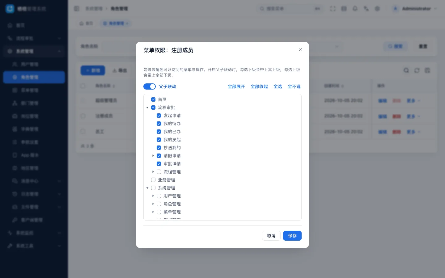Image resolution: width=445 pixels, height=278 pixels.
Task: Click the 角色管理 label in the permission tree
Action: [172, 204]
